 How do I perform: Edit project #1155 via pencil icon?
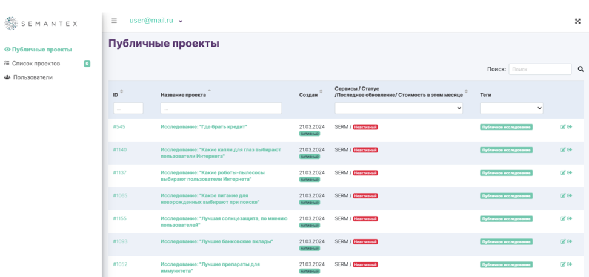coord(563,218)
